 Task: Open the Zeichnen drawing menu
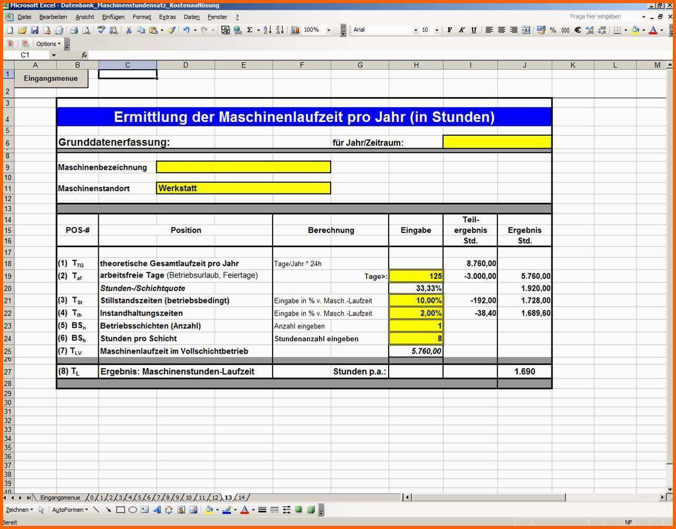pyautogui.click(x=20, y=510)
